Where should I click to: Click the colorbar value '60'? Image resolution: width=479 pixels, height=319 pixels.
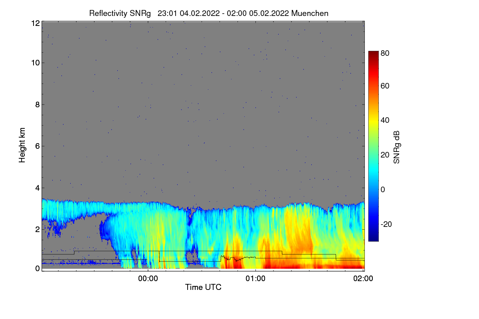pos(385,86)
